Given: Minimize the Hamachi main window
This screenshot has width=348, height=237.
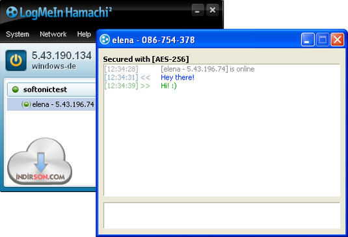Looking at the screenshot, I should [197, 10].
